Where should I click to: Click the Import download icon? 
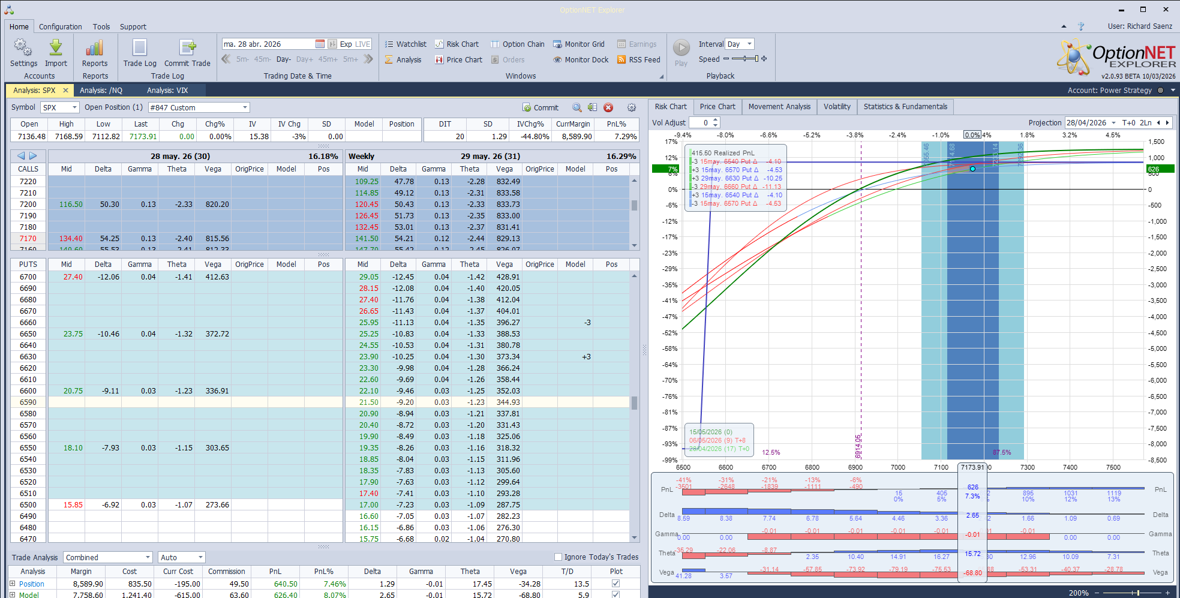(x=56, y=48)
